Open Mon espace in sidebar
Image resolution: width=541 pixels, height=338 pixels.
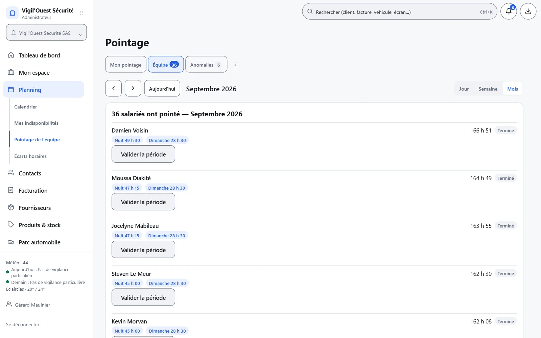click(44, 73)
